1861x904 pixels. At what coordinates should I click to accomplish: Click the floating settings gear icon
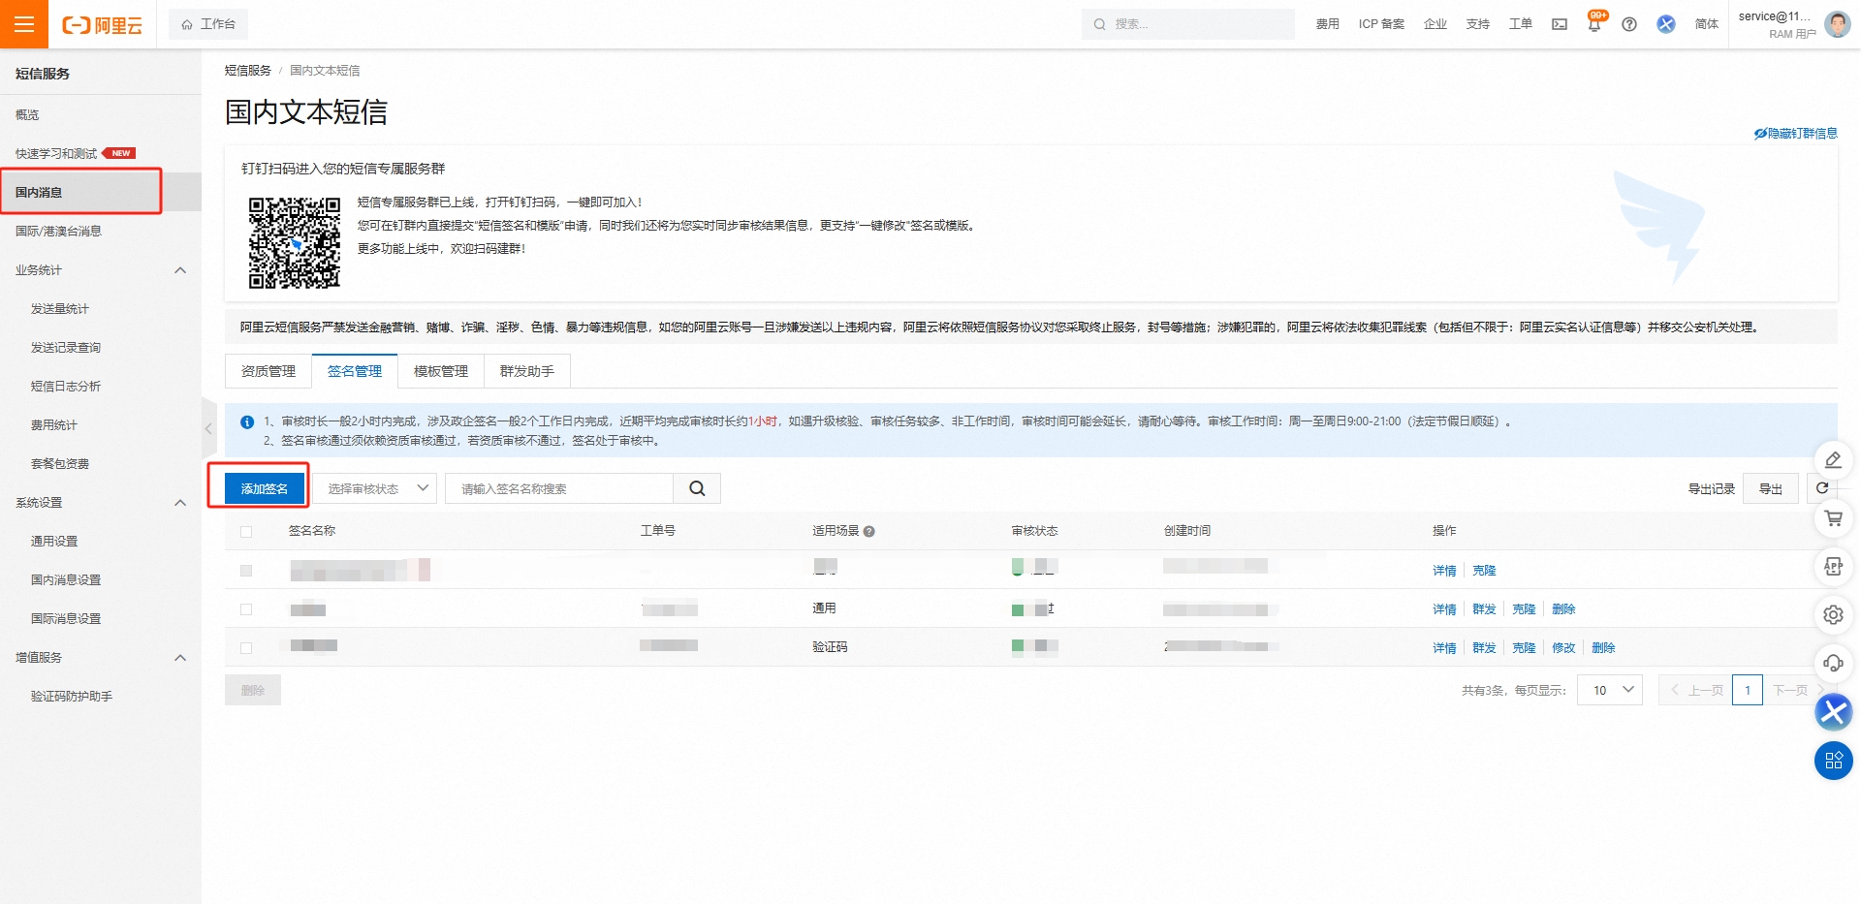1833,614
